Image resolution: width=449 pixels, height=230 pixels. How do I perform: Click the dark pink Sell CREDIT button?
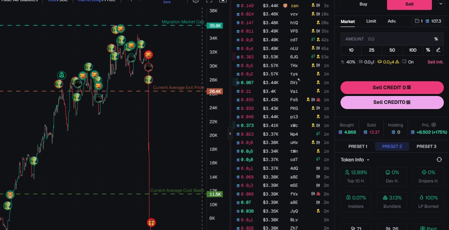click(x=392, y=87)
